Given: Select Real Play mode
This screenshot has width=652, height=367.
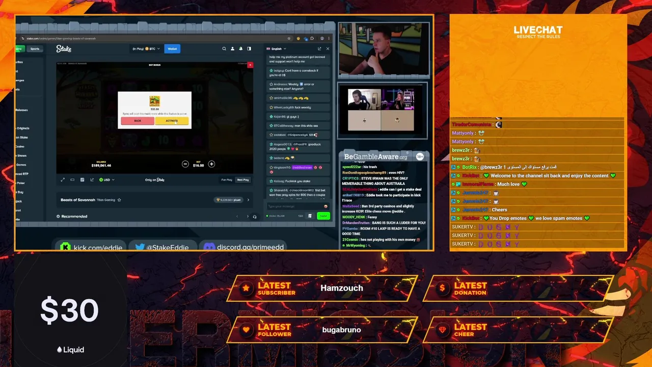Looking at the screenshot, I should click(243, 180).
